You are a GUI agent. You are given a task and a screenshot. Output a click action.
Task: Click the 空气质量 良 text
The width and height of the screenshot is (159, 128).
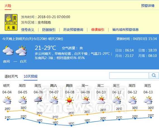(72, 48)
